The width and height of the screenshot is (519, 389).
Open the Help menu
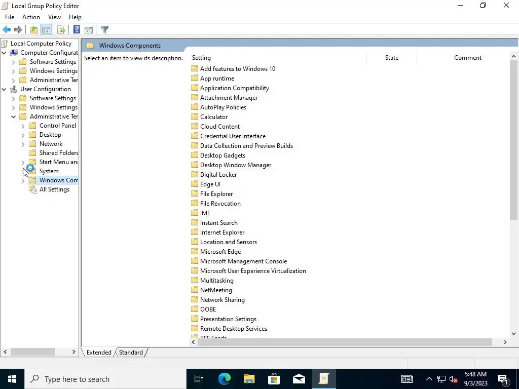click(75, 17)
